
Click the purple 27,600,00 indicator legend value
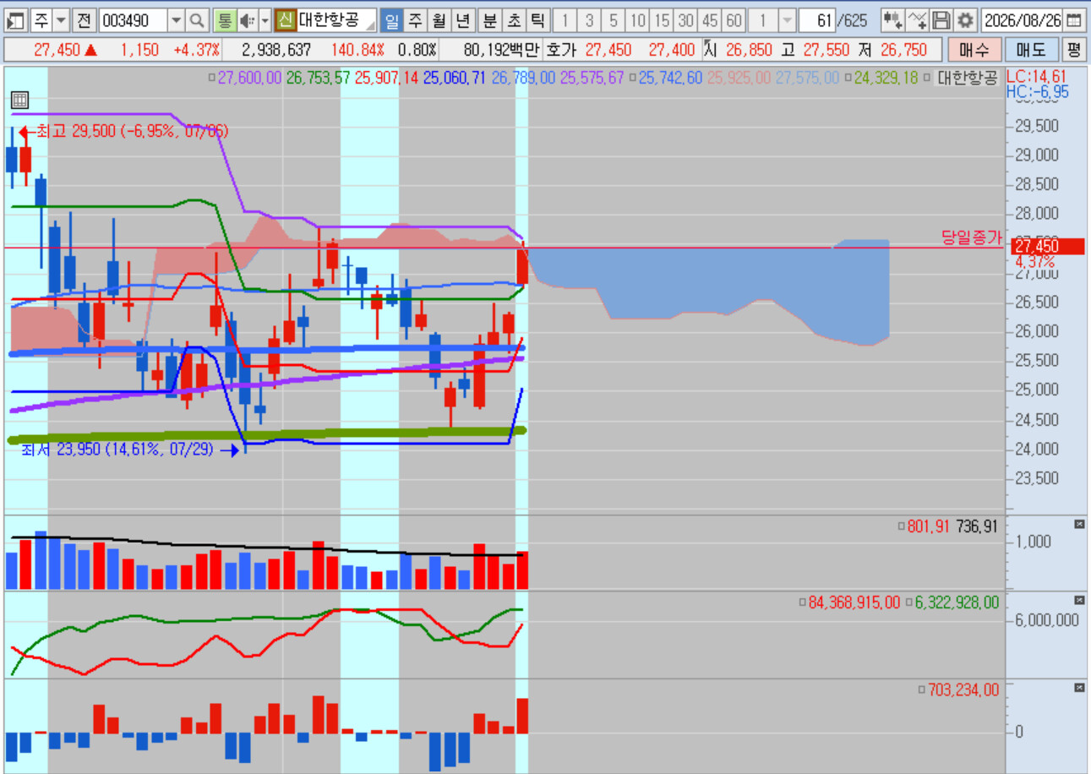click(249, 78)
